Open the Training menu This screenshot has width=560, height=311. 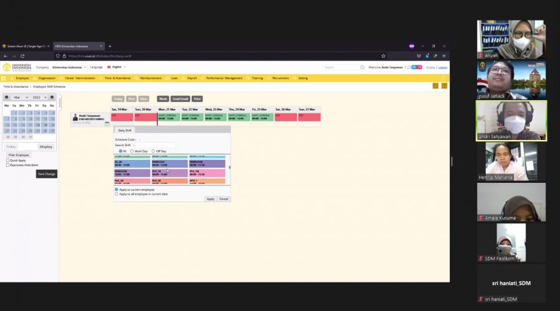click(257, 78)
